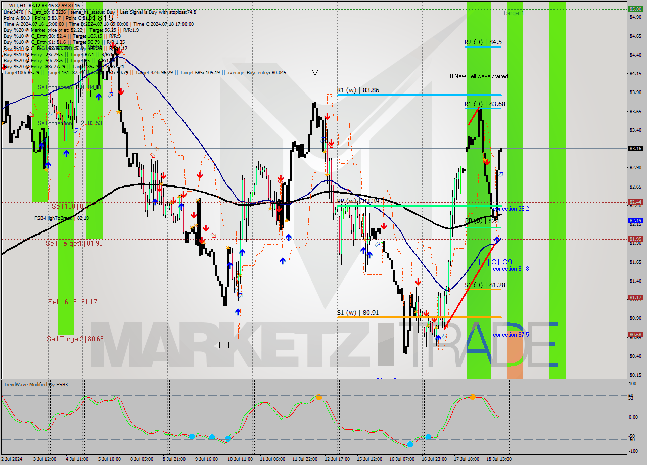The height and width of the screenshot is (465, 647).
Task: Select the 'Sell Target1 | 81.95' label
Action: coord(74,243)
